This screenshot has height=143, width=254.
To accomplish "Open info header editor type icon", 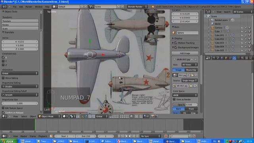I will click(4, 7).
